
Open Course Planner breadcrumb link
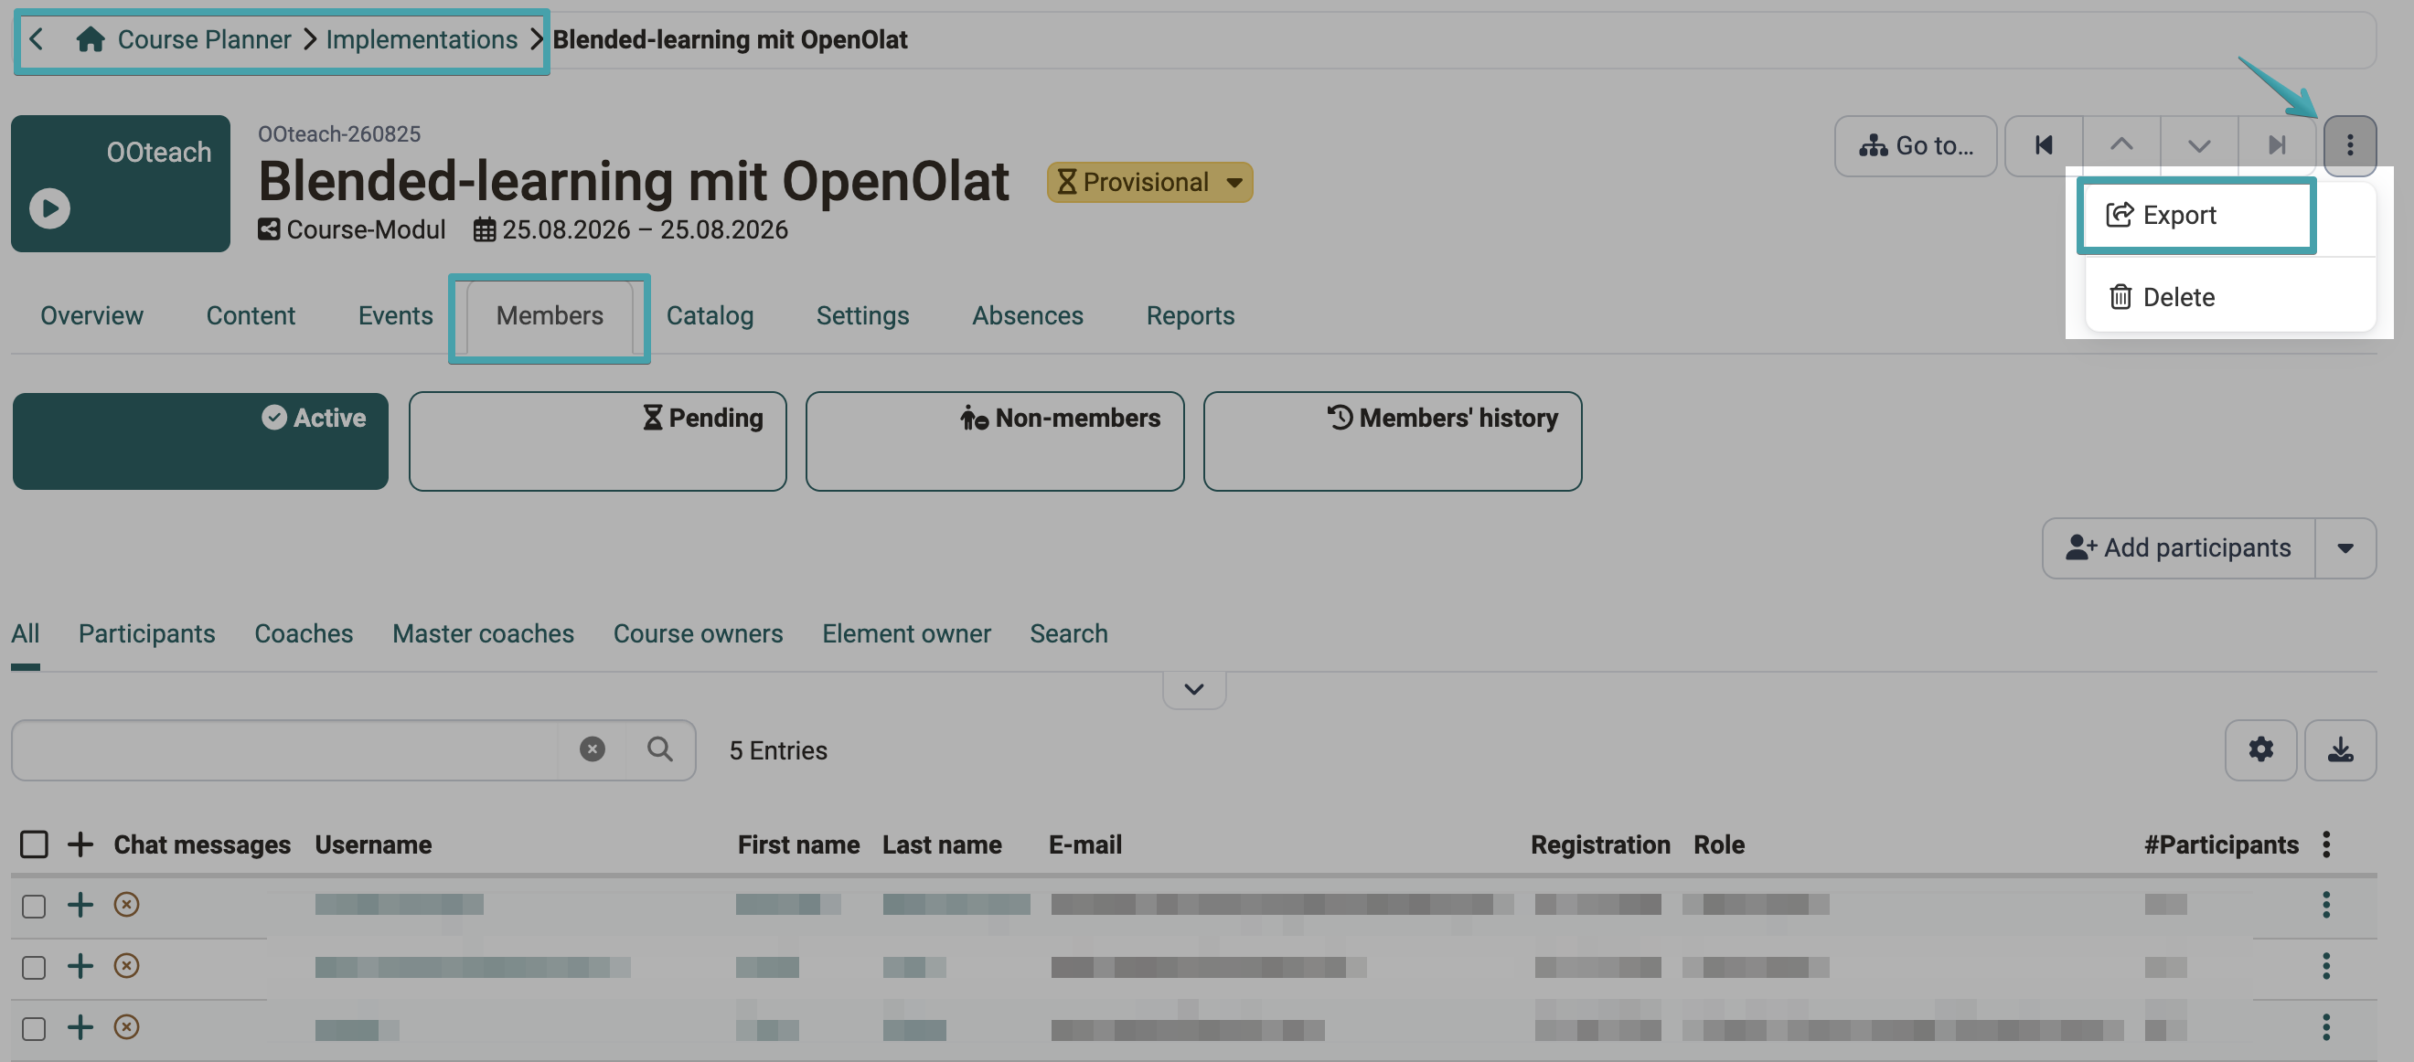coord(203,39)
